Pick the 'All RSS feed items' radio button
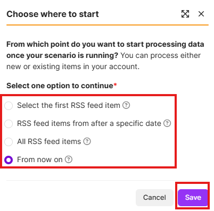The image size is (214, 211). [9, 142]
